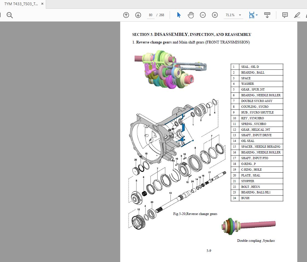Click table row 'SHAFT , INPUT DRIVE'
The height and width of the screenshot is (262, 307).
257,135
